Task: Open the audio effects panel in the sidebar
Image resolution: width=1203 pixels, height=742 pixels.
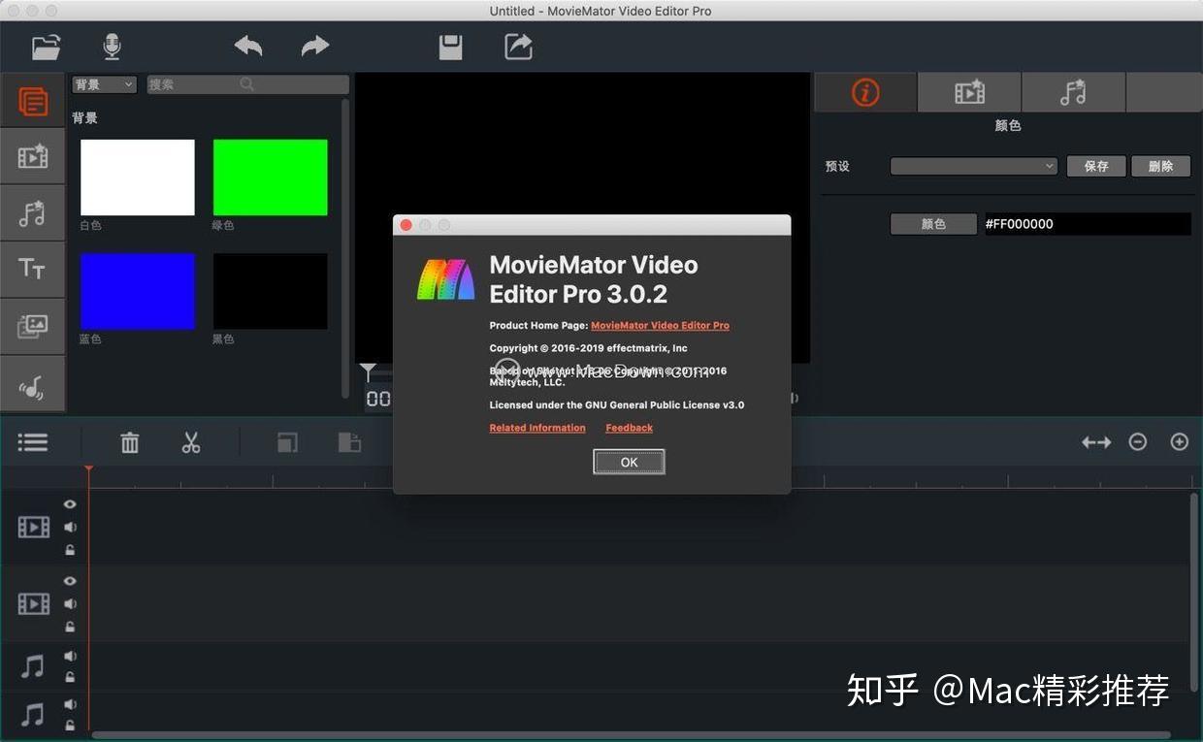Action: (32, 212)
